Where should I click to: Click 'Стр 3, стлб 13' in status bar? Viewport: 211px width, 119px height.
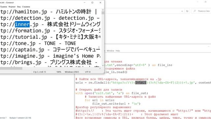point(40,72)
